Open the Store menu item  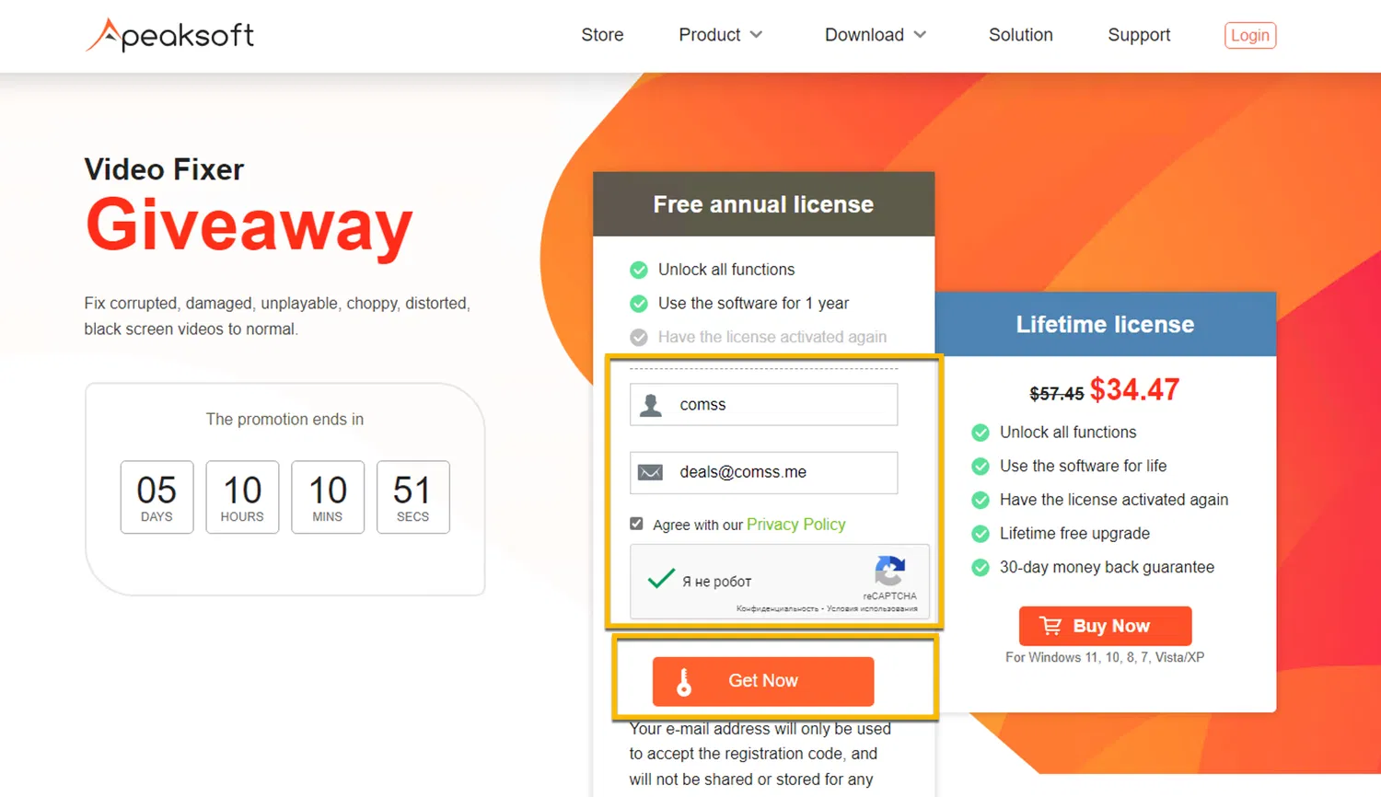(602, 35)
